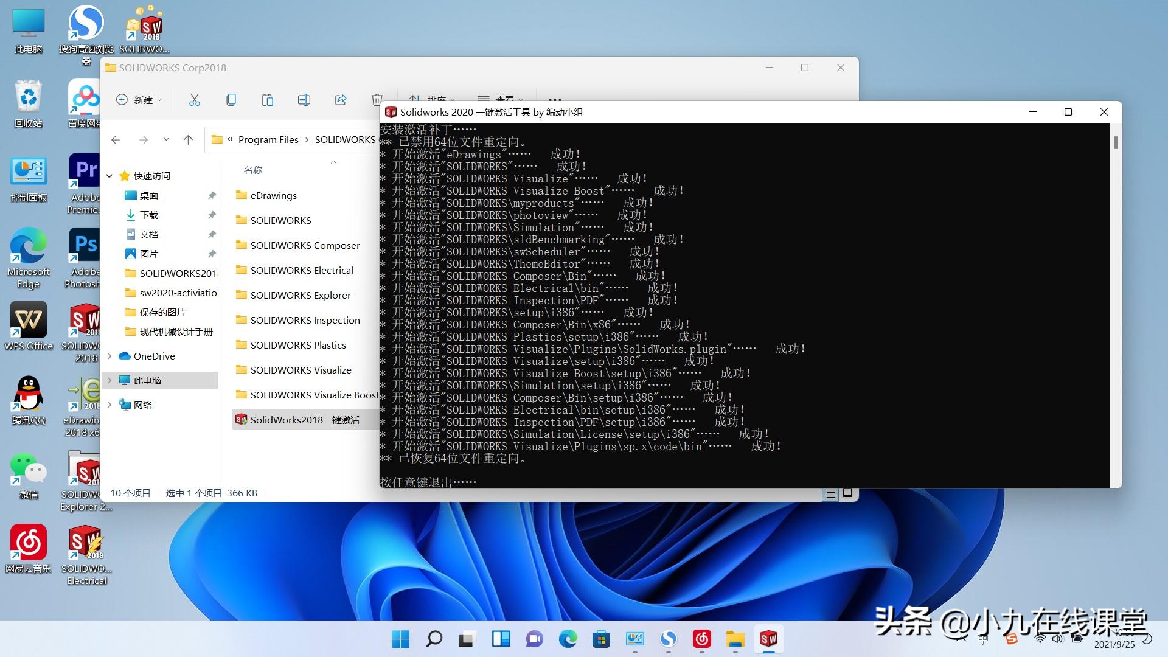Click the Paste icon in Explorer toolbar
Image resolution: width=1168 pixels, height=657 pixels.
click(268, 100)
